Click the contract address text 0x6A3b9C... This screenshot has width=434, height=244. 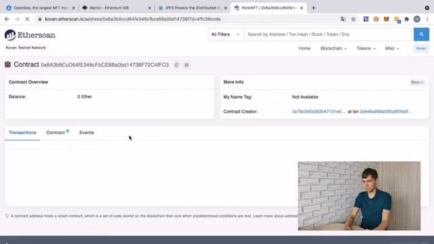(x=104, y=65)
